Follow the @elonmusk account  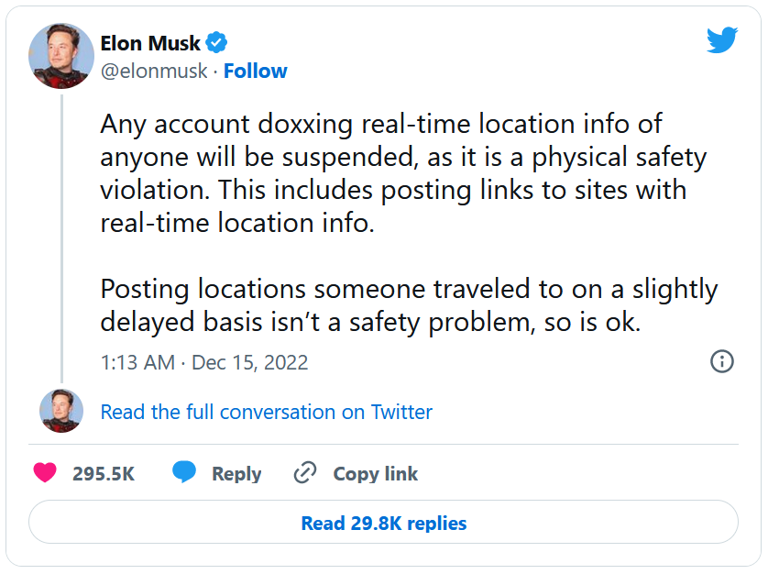click(256, 71)
